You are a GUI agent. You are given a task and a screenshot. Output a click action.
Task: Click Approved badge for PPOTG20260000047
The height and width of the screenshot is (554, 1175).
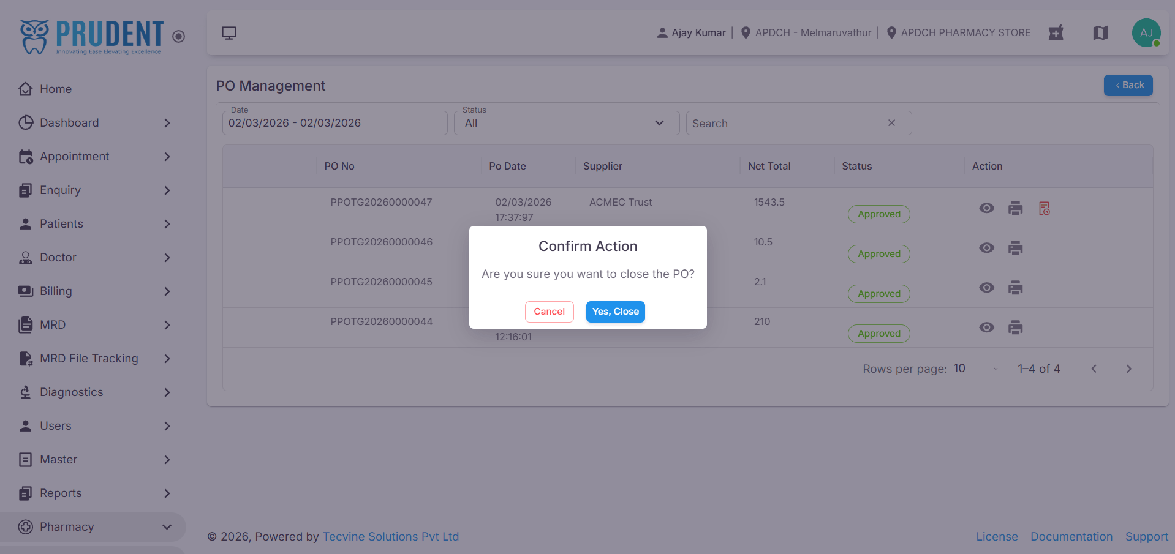click(x=879, y=214)
